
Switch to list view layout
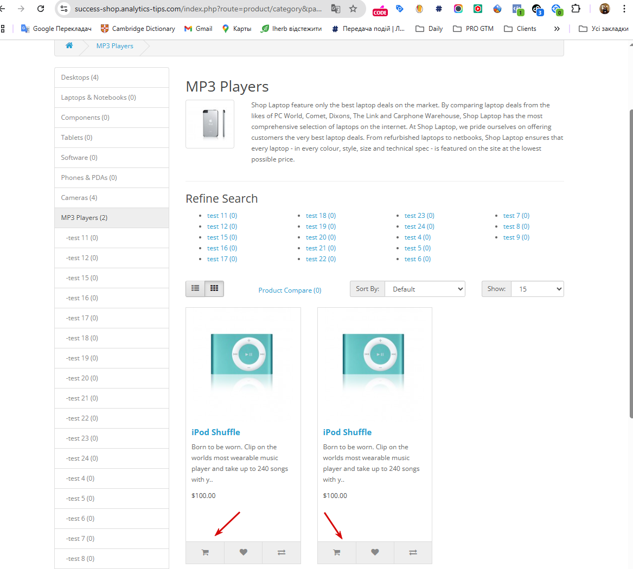(195, 288)
